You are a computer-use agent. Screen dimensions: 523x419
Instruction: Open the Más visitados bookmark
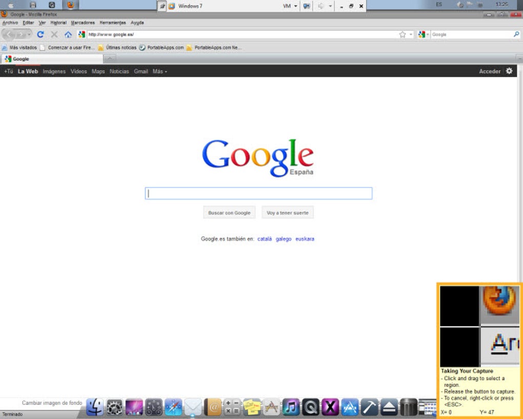[19, 47]
